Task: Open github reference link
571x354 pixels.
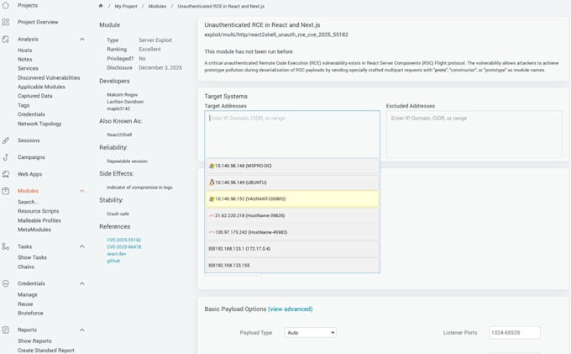Action: click(113, 261)
